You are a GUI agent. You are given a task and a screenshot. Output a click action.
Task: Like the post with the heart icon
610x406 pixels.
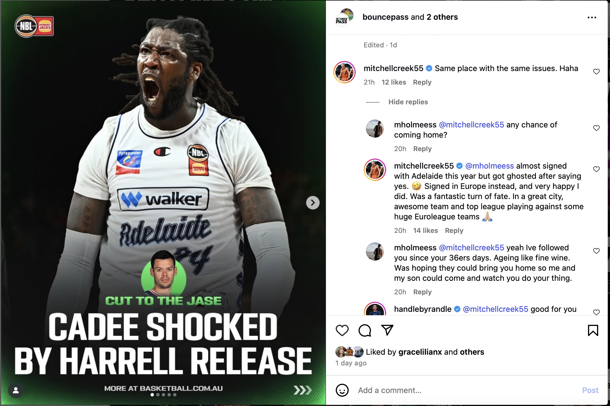coord(342,330)
